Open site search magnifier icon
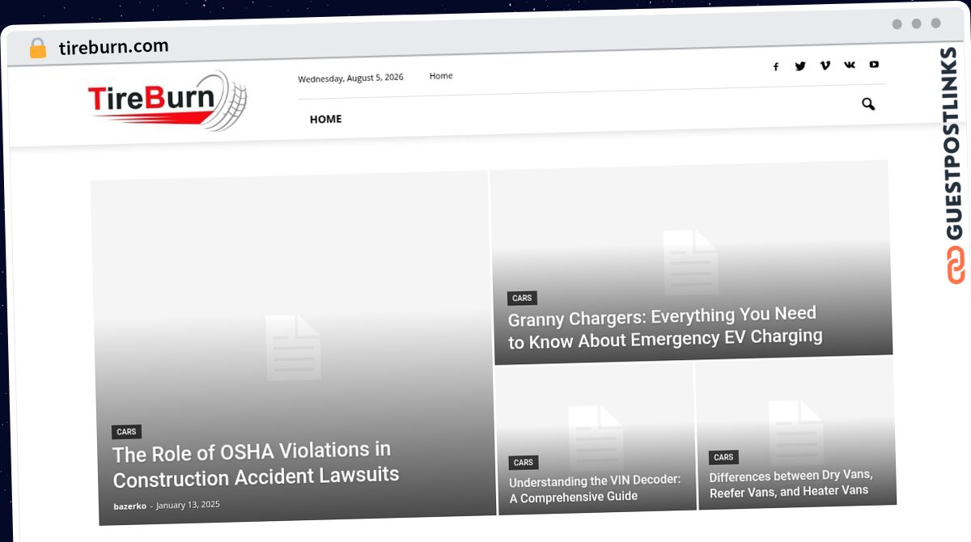Viewport: 971px width, 542px height. coord(868,104)
